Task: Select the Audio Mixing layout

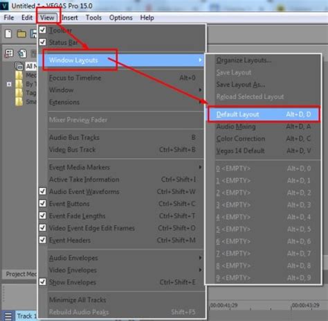Action: (263, 126)
